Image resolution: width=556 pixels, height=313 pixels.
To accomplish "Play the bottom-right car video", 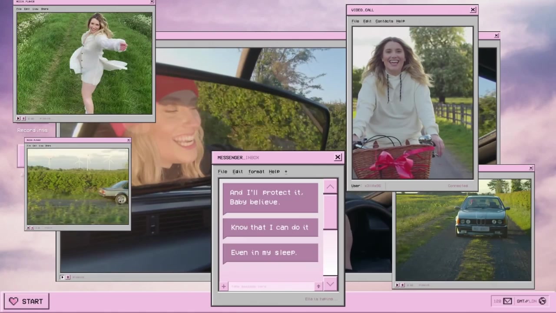I will (397, 285).
